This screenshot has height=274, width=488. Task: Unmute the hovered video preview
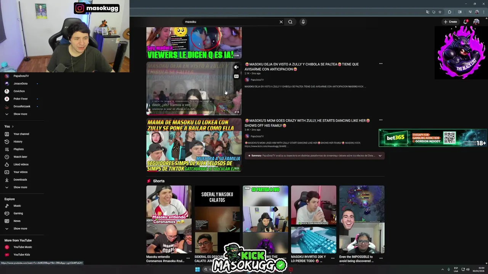(236, 67)
